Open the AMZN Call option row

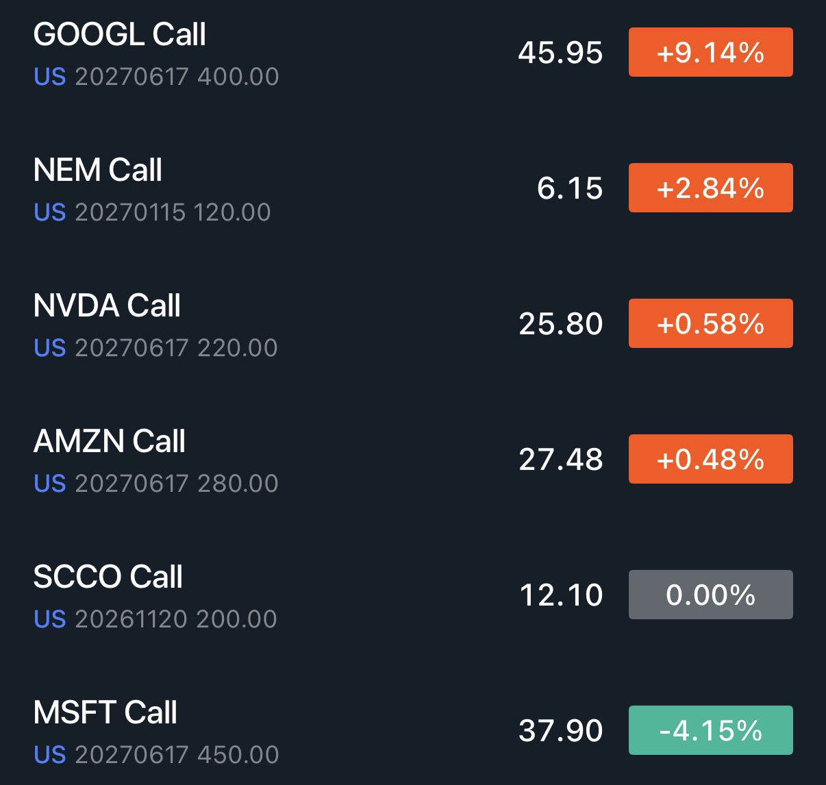[x=413, y=460]
